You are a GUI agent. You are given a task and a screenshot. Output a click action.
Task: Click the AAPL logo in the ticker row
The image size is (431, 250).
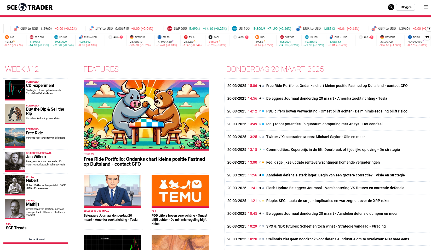click(210, 37)
